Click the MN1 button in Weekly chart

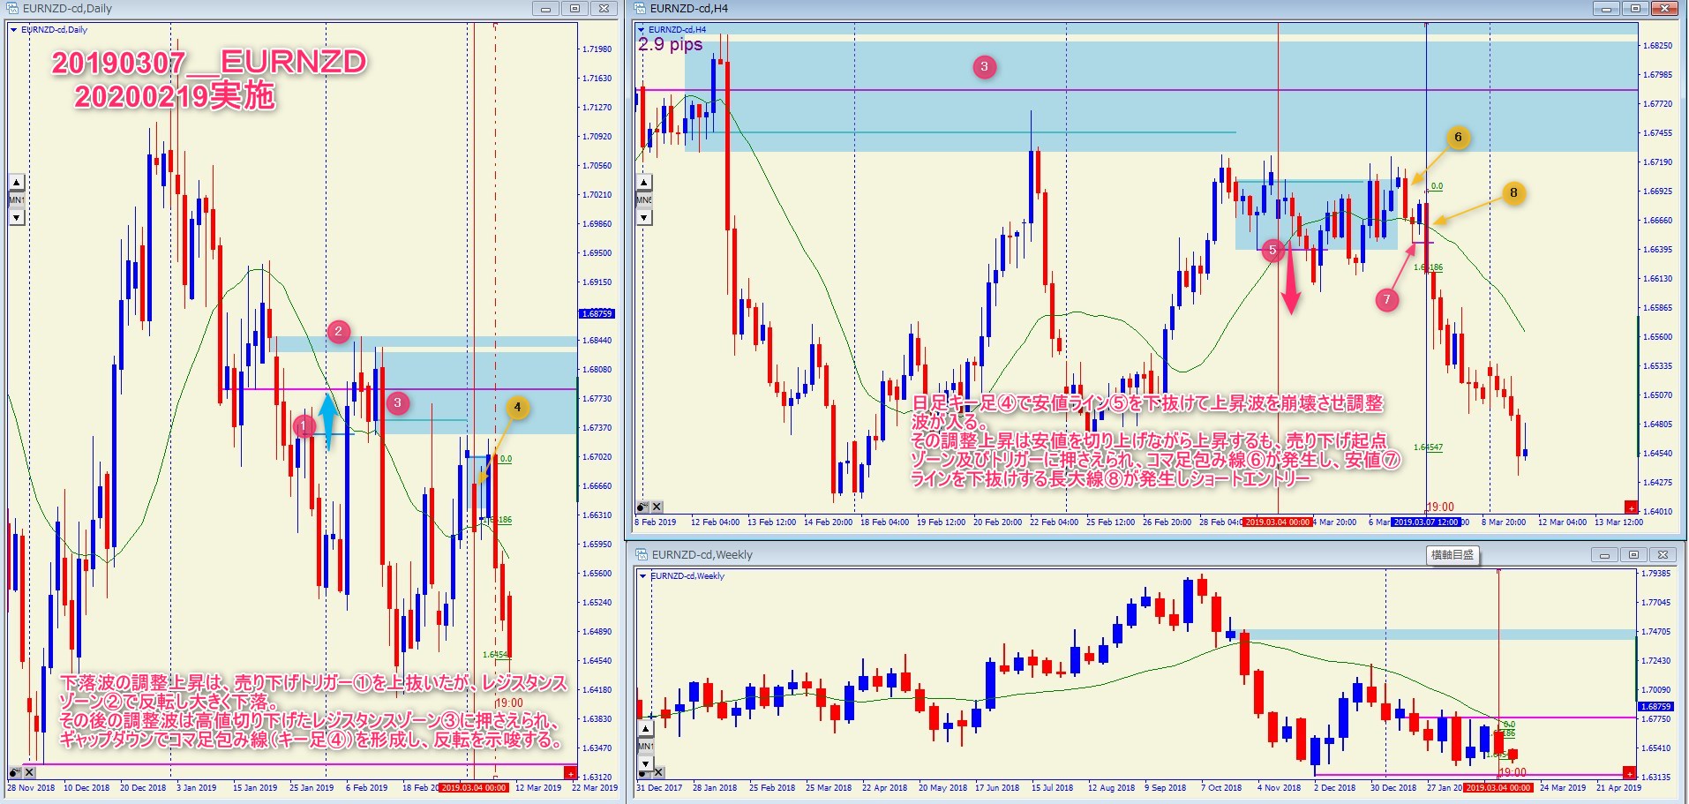(646, 747)
